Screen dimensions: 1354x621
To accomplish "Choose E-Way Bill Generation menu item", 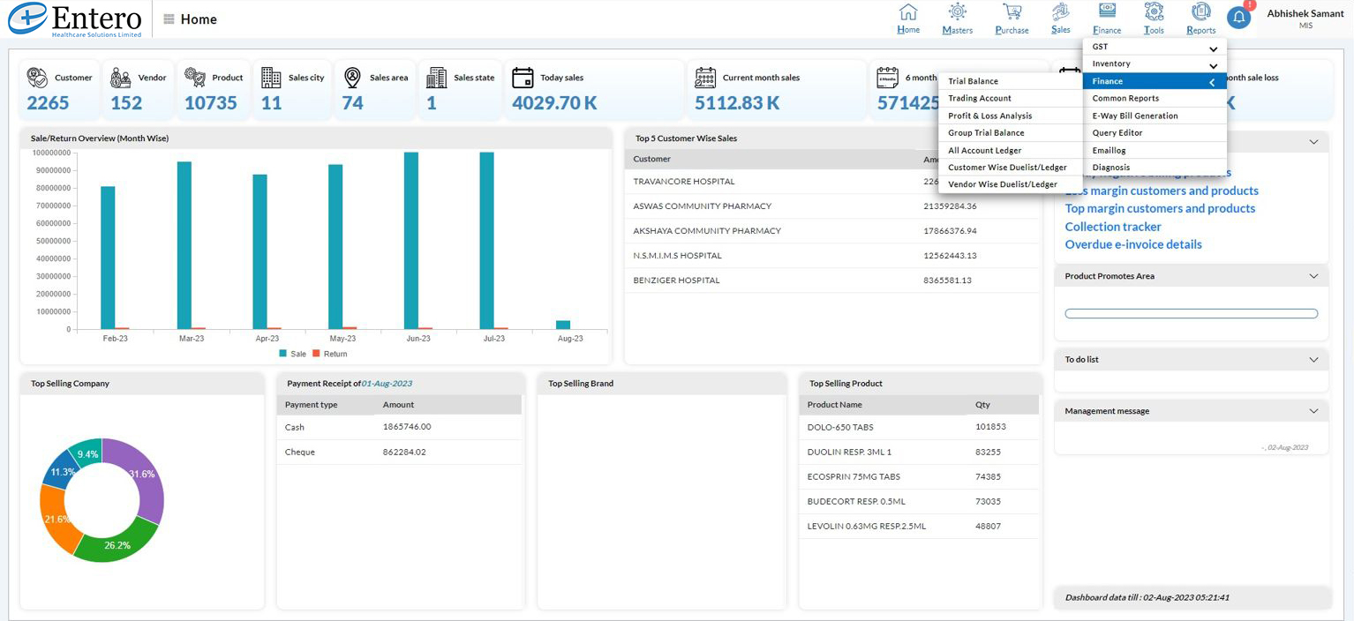I will pyautogui.click(x=1134, y=116).
